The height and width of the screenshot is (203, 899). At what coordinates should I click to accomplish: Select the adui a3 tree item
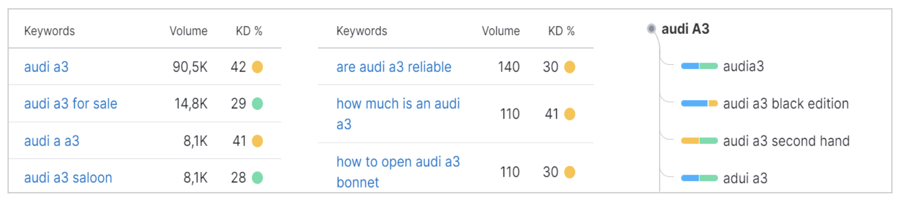coord(745,178)
